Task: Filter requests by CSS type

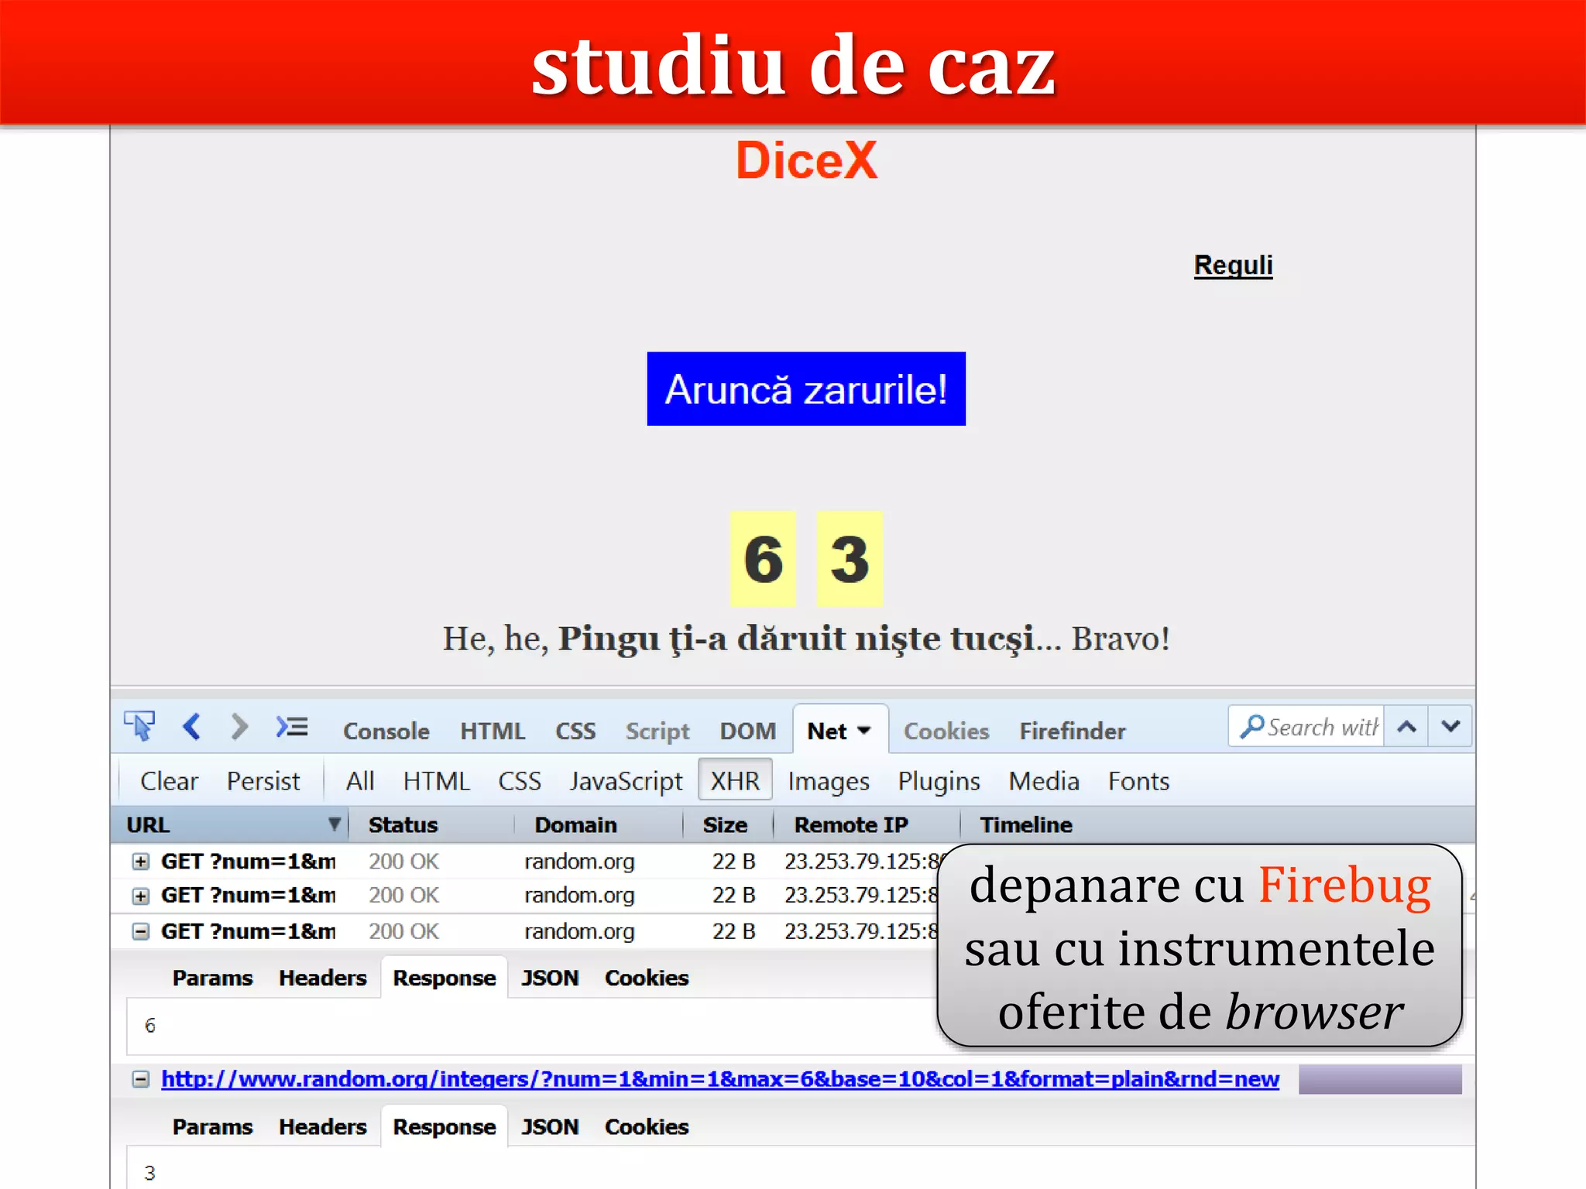Action: [x=520, y=780]
